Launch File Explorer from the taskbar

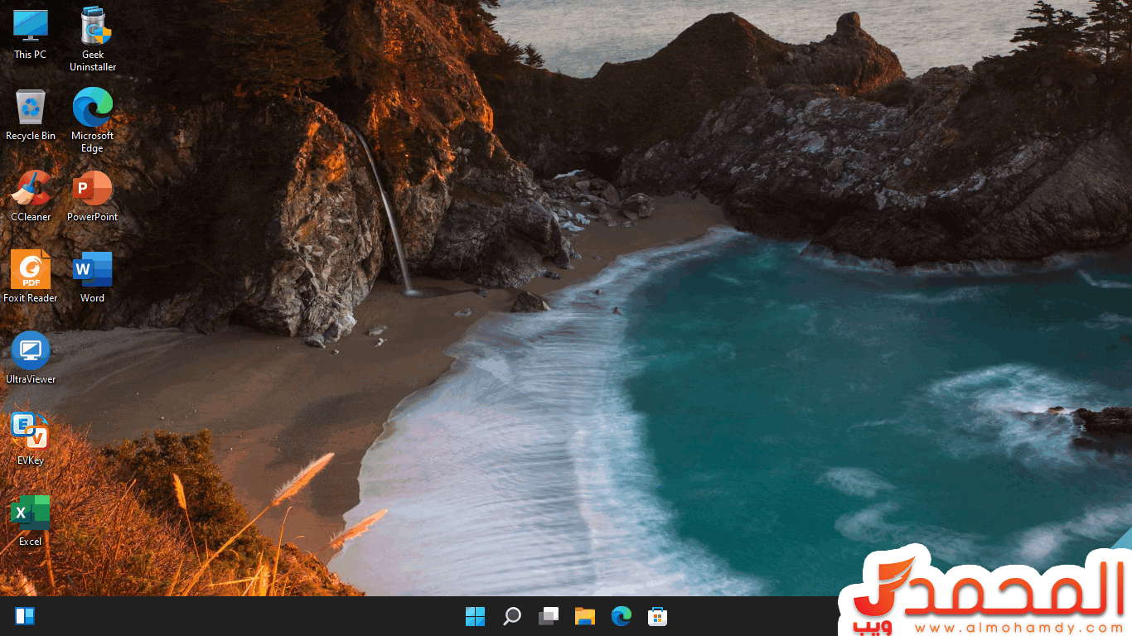(x=585, y=616)
